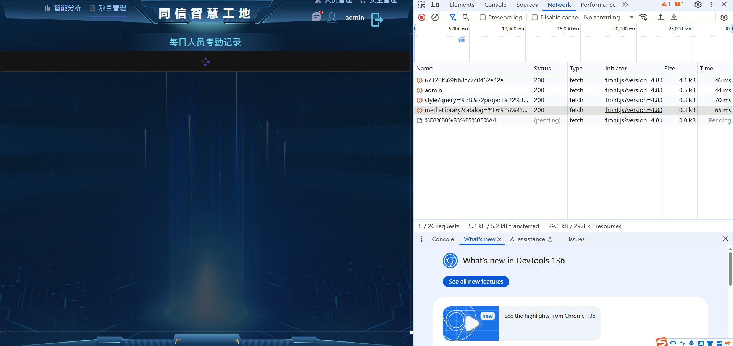This screenshot has height=346, width=733.
Task: Open the AI assistance drawer tab
Action: point(531,239)
